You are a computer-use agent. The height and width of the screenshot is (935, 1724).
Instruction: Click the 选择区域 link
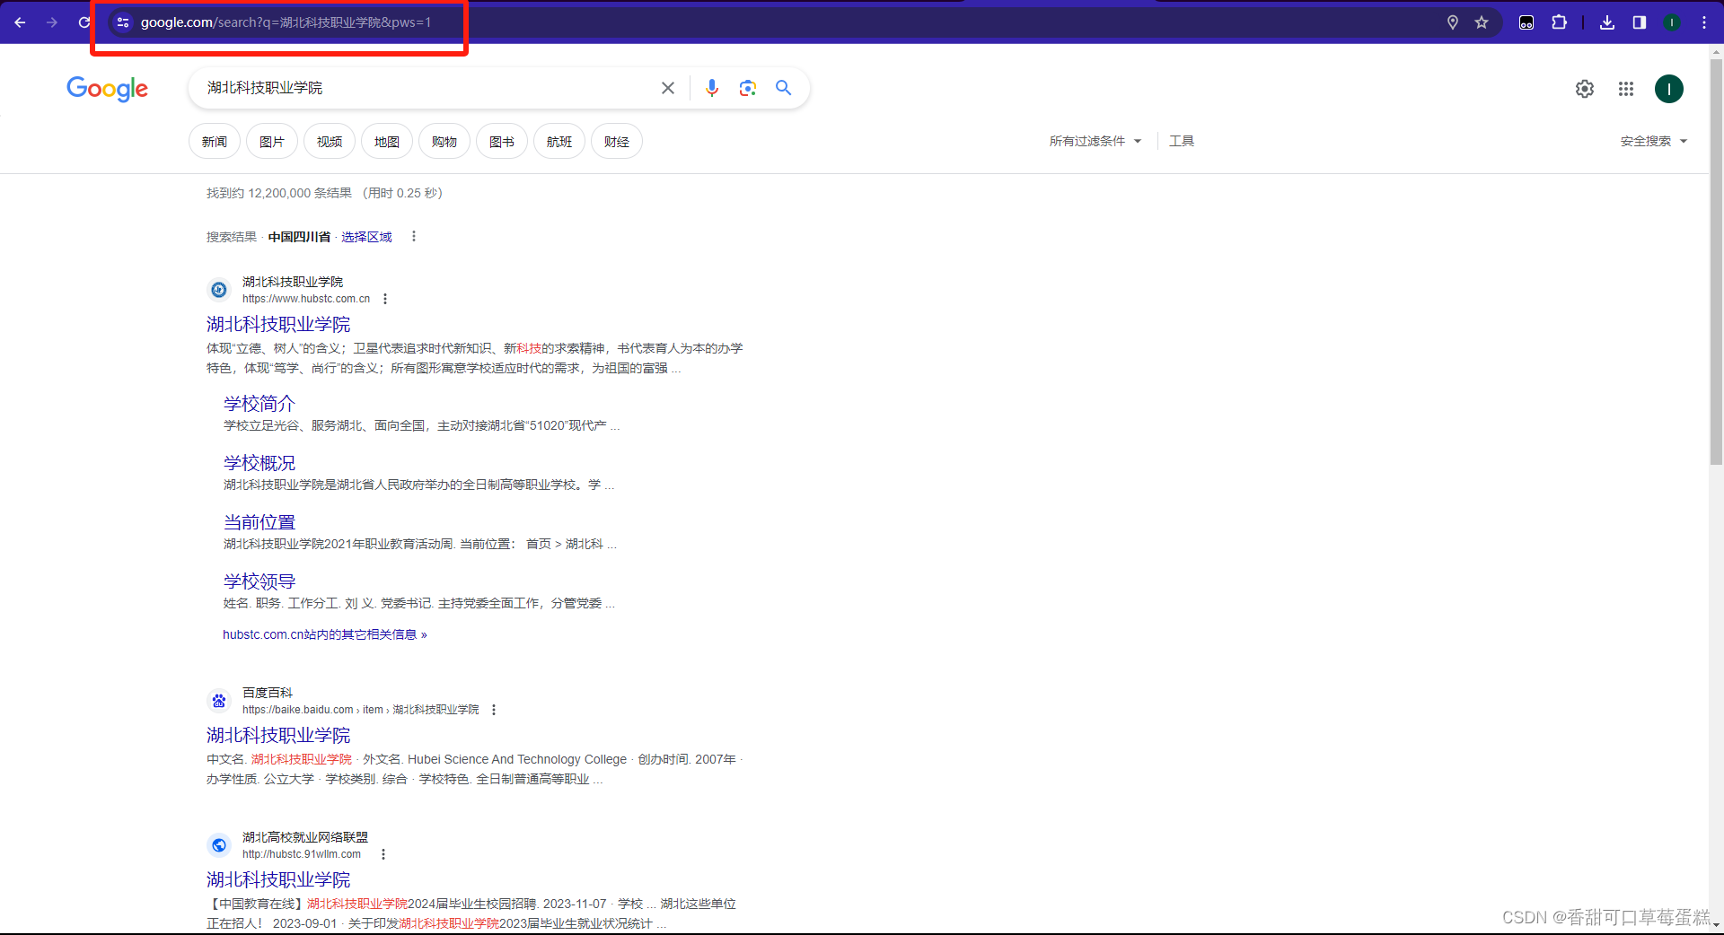[x=366, y=237]
